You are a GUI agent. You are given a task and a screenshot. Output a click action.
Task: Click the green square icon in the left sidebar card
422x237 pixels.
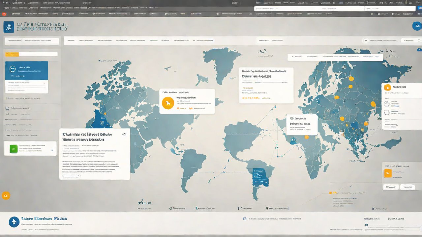click(14, 149)
